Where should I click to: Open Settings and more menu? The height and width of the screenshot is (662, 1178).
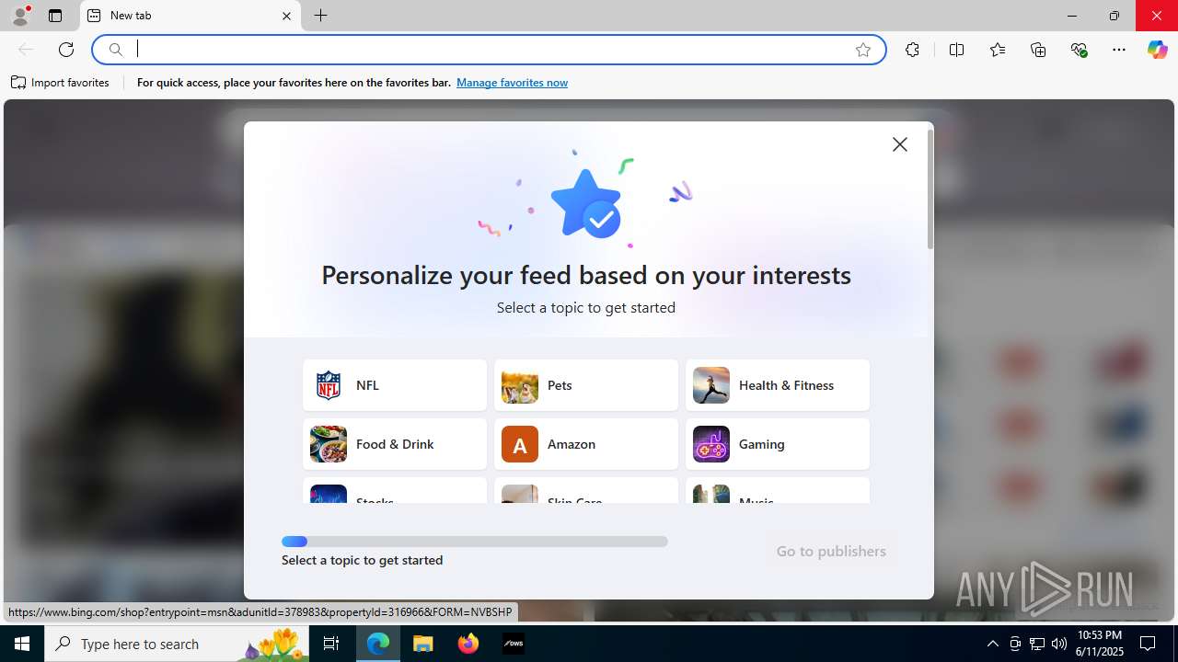(1119, 50)
